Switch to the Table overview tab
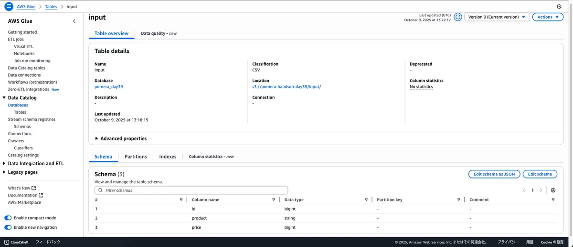The image size is (573, 247). [x=111, y=33]
